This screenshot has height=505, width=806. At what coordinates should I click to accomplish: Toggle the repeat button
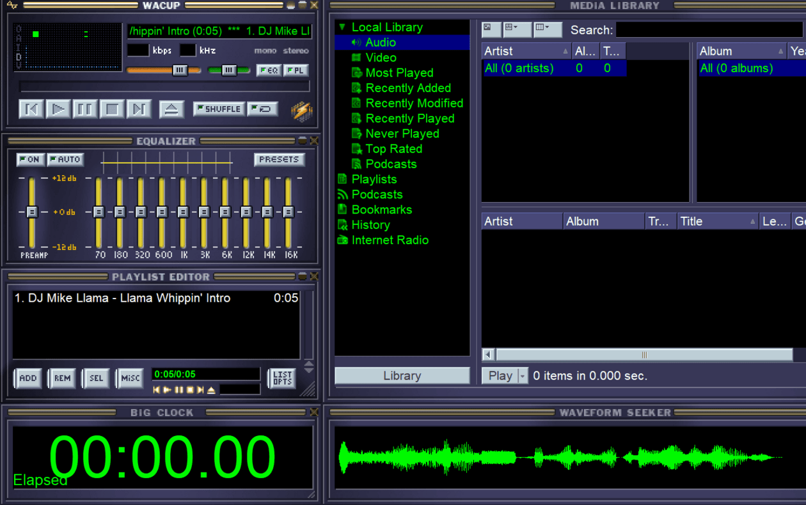[262, 109]
